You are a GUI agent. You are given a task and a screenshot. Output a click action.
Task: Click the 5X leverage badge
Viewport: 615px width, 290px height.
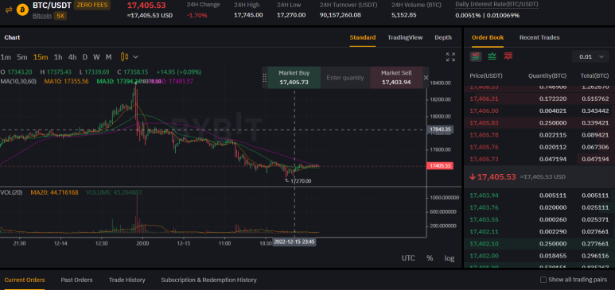coord(60,16)
